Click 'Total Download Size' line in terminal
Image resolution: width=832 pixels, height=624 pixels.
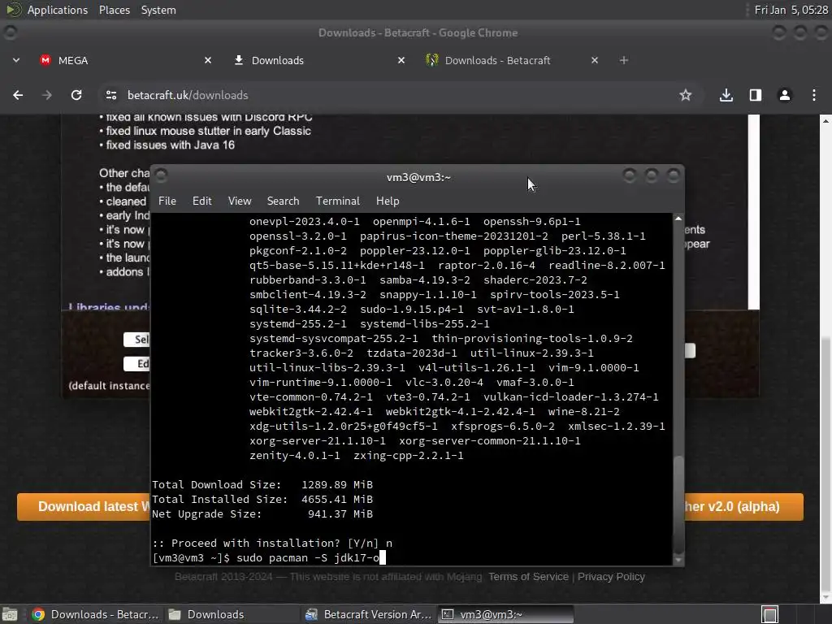click(262, 484)
